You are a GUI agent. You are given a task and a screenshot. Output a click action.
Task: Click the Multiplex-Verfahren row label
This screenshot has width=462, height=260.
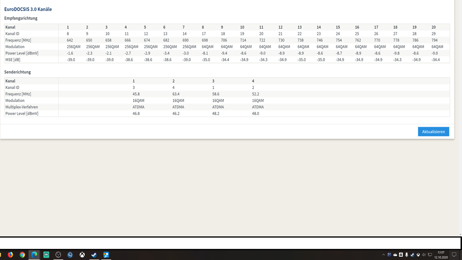tap(22, 107)
